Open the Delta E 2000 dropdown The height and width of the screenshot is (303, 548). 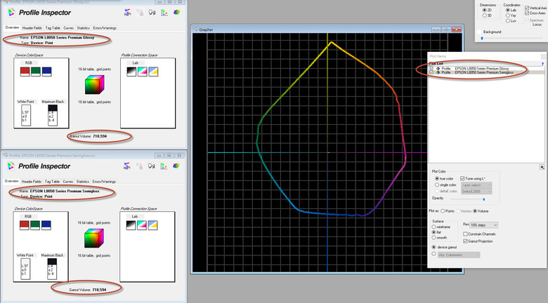click(x=476, y=191)
